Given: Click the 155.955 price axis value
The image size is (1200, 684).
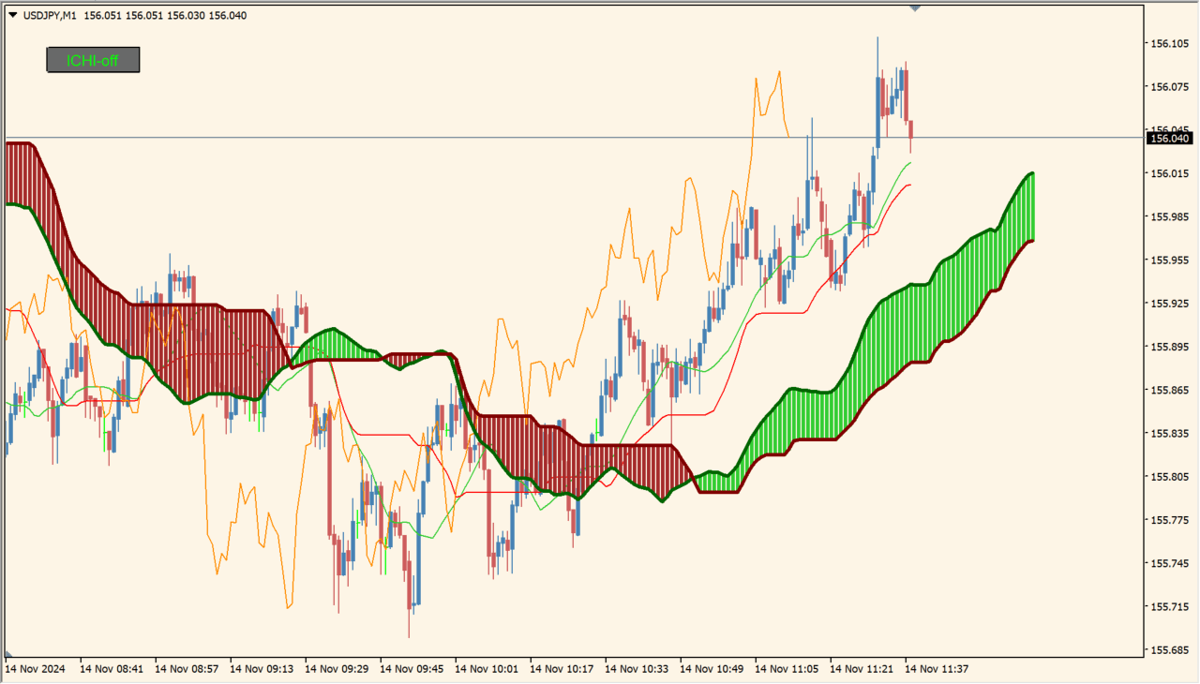Looking at the screenshot, I should 1168,260.
